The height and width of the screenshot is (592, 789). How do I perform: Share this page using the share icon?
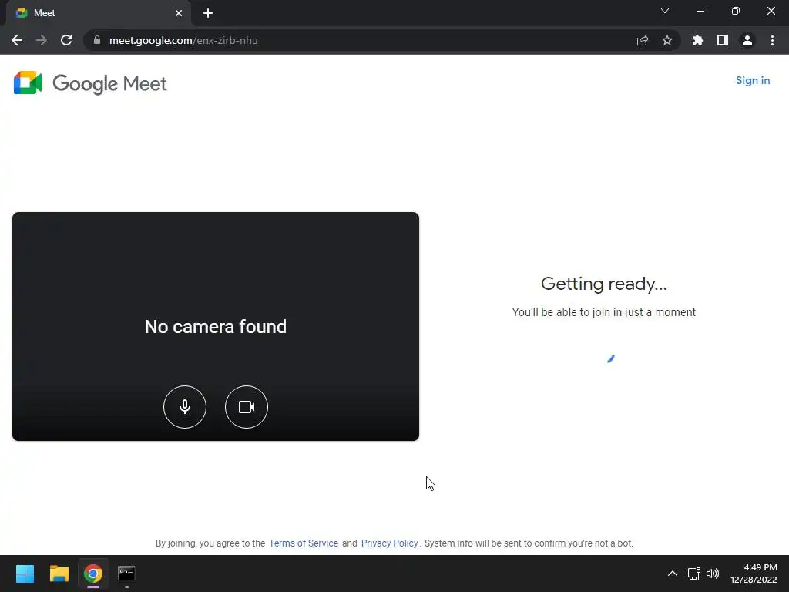pos(643,40)
